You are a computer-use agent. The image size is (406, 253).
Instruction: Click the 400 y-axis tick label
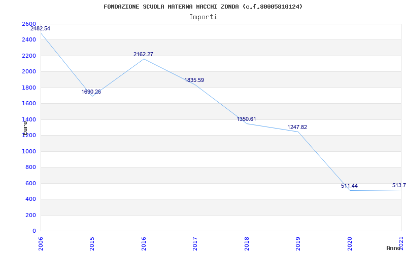(x=31, y=199)
